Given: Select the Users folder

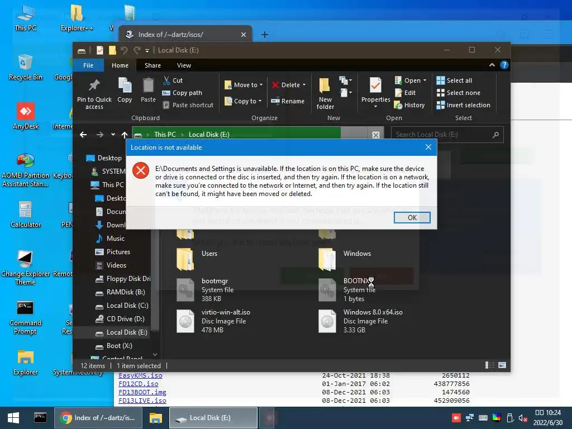Looking at the screenshot, I should point(197,259).
